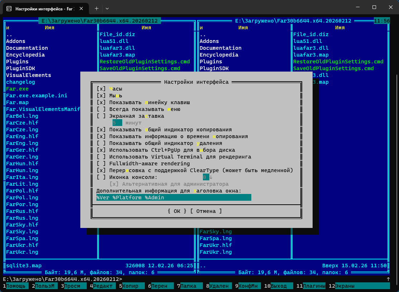Click the up arrow at command line end
399x292 pixels.
point(388,279)
